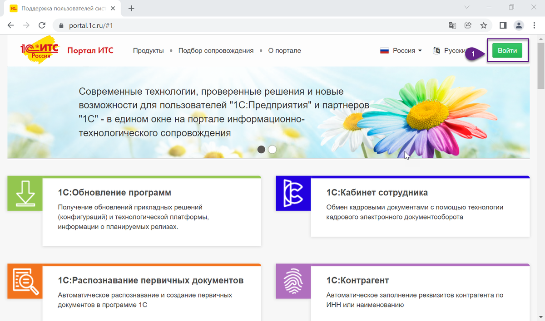Open the 1С:Обновление программ heading link

114,192
